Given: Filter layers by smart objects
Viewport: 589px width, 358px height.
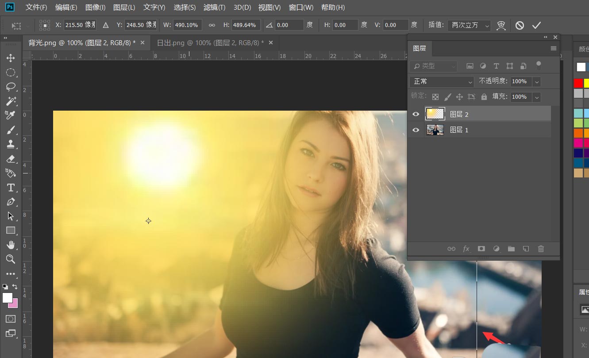Looking at the screenshot, I should pos(524,66).
